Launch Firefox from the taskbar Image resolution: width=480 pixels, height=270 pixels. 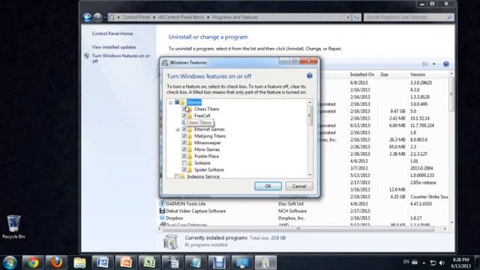(x=56, y=262)
